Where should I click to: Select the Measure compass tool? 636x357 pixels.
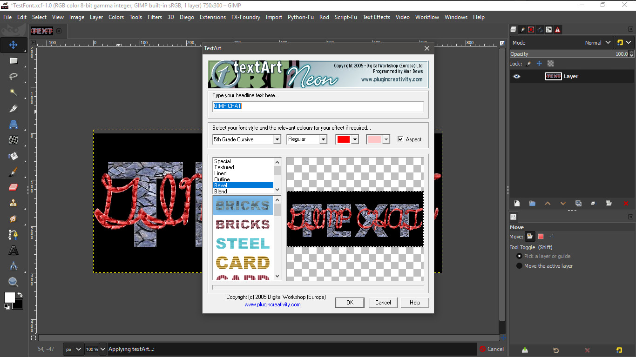[x=14, y=266]
